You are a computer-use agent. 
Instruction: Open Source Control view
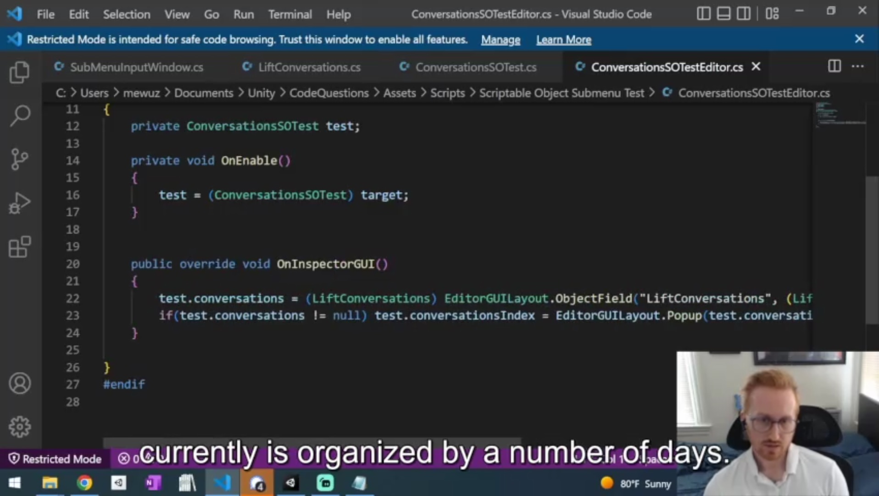click(x=19, y=159)
